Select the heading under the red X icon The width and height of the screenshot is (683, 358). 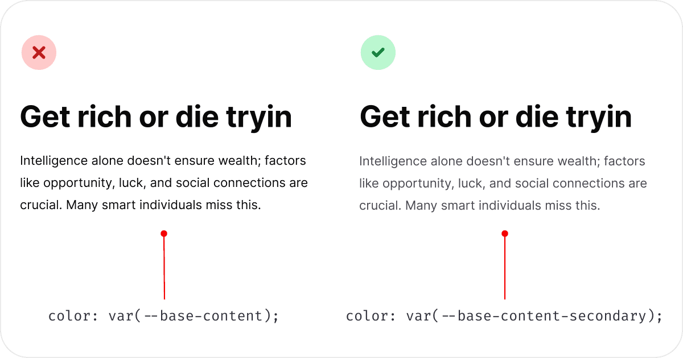tap(156, 117)
